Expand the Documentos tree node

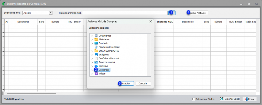92,36
